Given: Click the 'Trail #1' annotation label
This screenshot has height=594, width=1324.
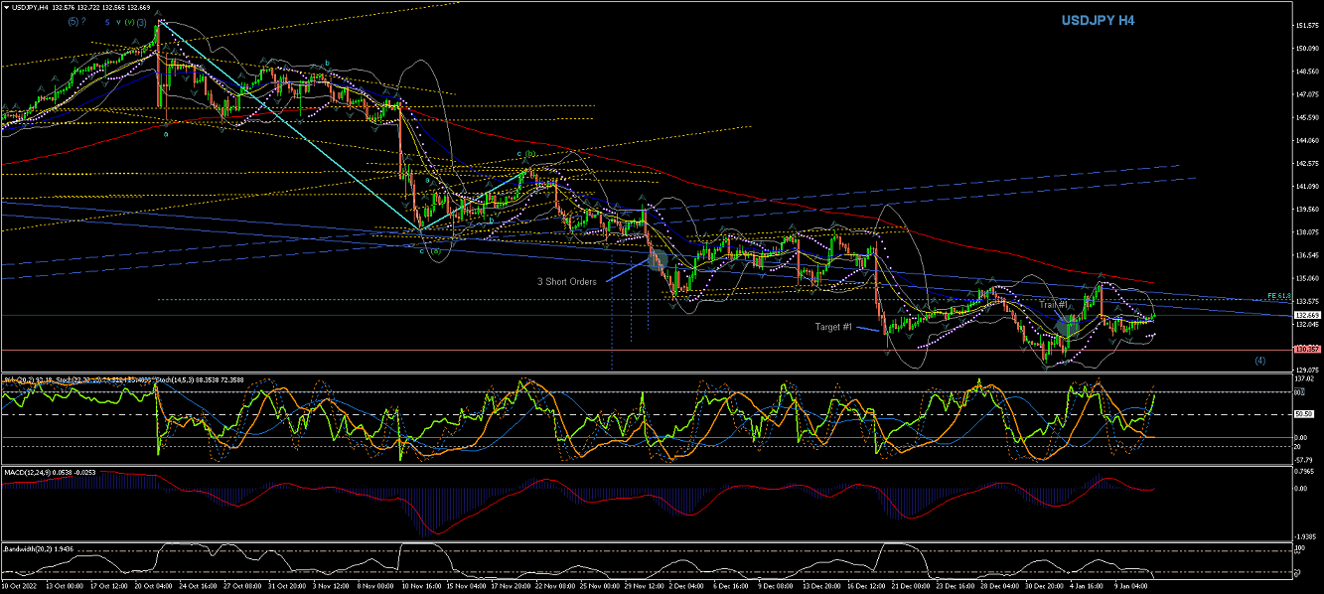Looking at the screenshot, I should click(1054, 303).
